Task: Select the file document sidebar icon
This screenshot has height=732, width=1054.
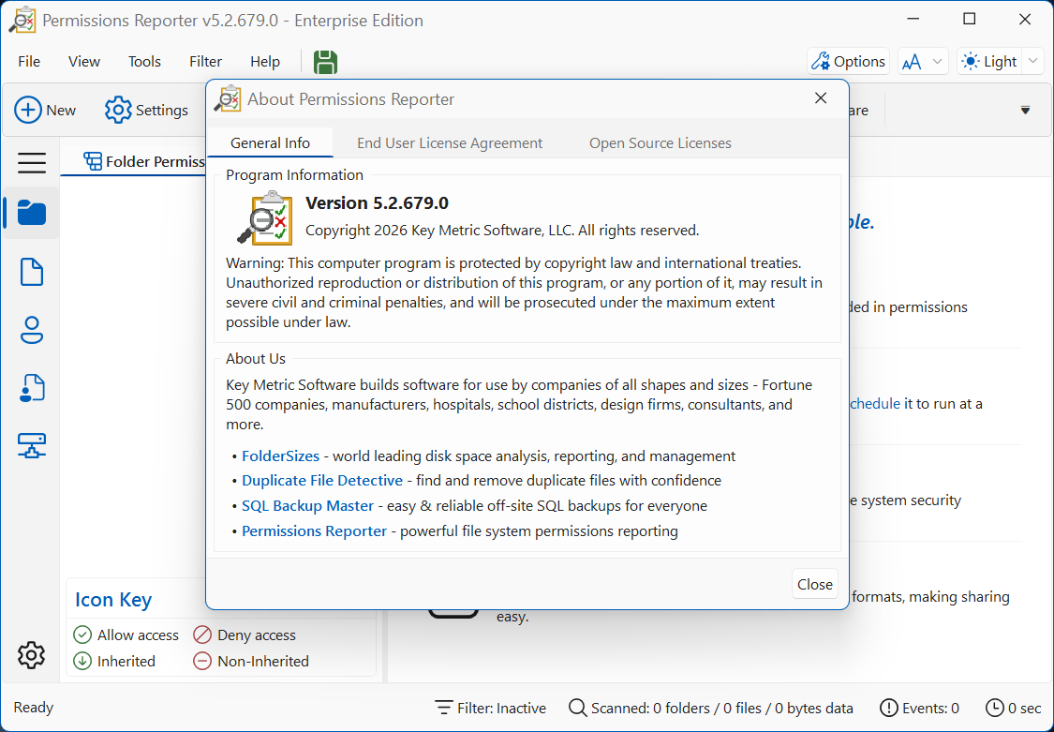Action: tap(32, 272)
